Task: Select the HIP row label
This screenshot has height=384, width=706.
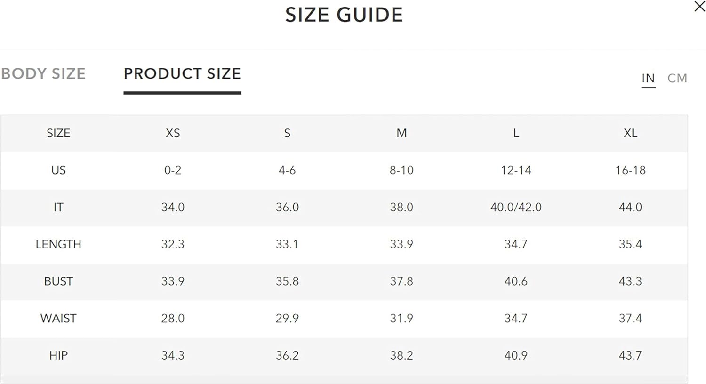Action: [x=58, y=355]
